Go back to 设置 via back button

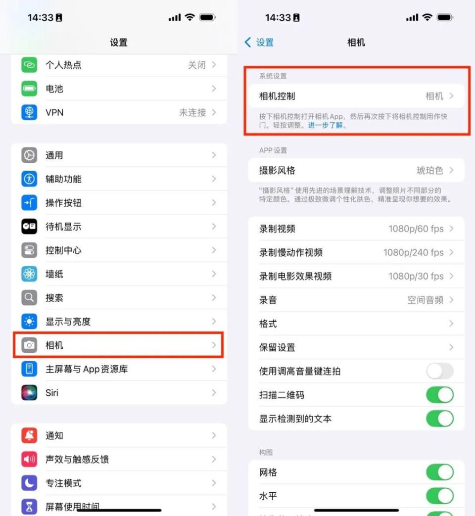259,43
